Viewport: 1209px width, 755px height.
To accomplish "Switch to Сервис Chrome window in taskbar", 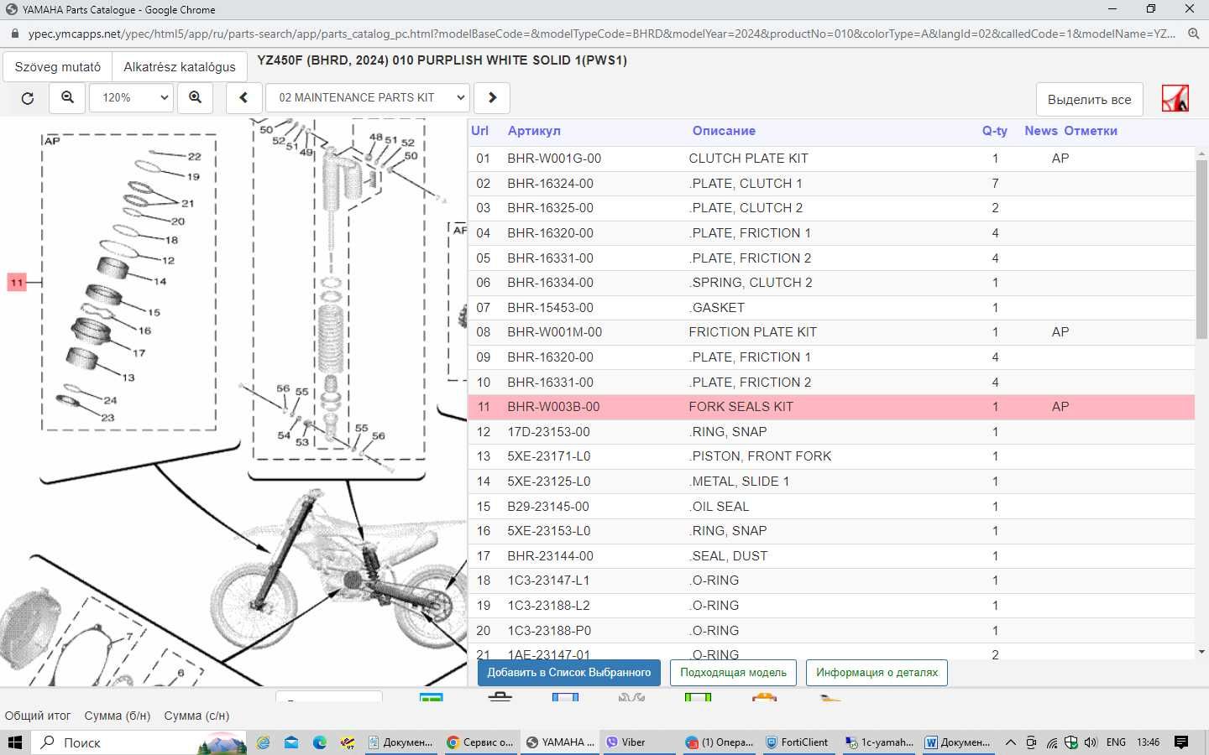I will coord(479,742).
